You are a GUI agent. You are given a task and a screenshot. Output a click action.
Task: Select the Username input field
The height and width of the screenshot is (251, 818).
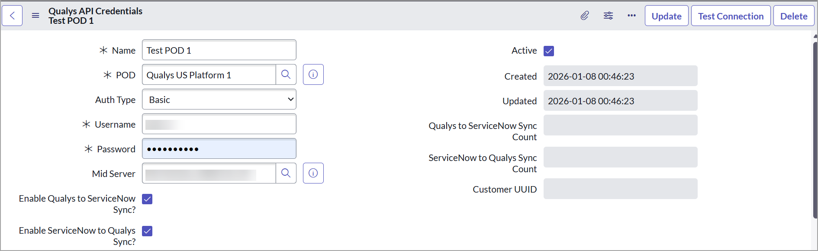coord(219,124)
